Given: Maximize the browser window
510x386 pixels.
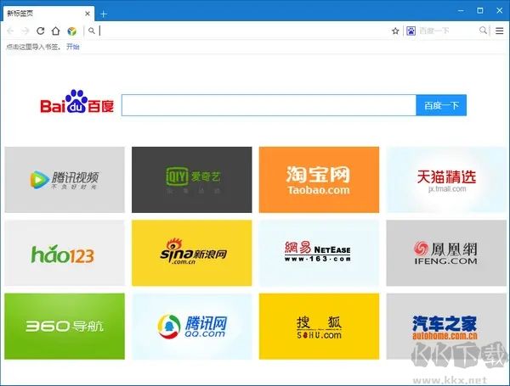Looking at the screenshot, I should coord(480,11).
